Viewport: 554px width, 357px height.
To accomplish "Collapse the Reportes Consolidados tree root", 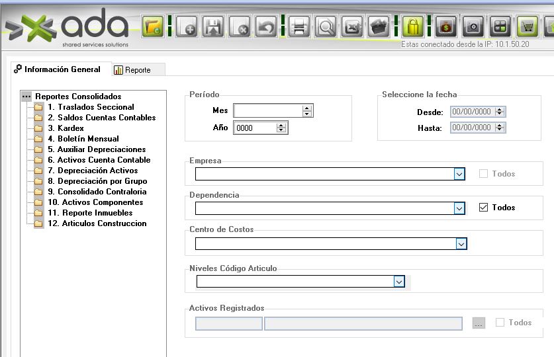I will tap(26, 97).
